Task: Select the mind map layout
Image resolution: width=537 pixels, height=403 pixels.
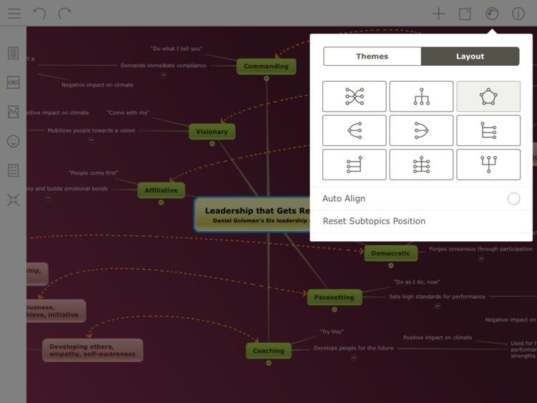Action: [x=354, y=96]
